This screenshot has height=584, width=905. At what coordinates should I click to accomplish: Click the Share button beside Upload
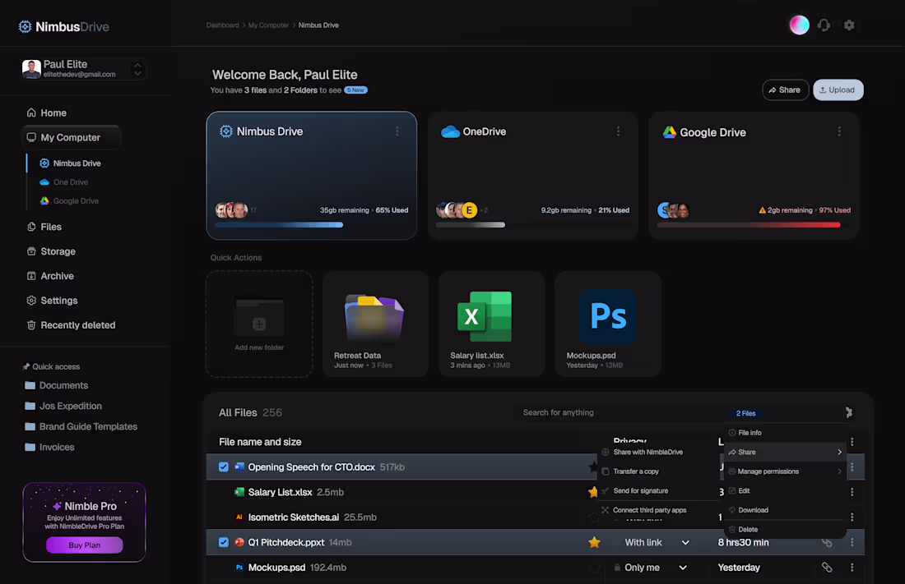pyautogui.click(x=785, y=90)
